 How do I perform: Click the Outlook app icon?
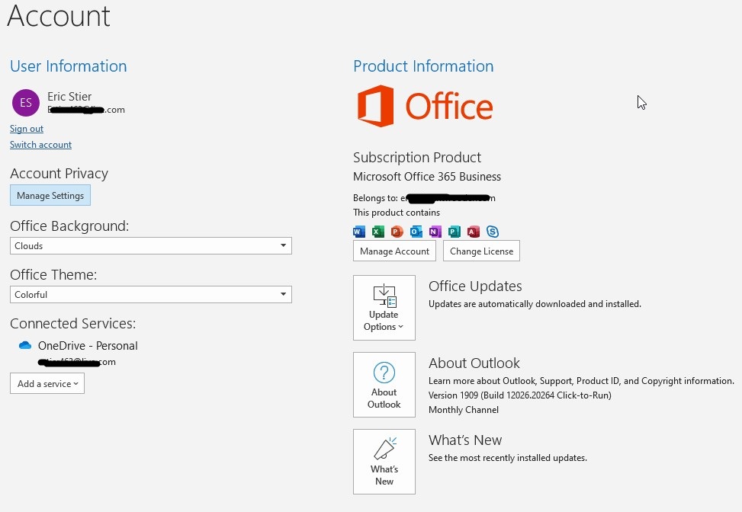[x=416, y=232]
